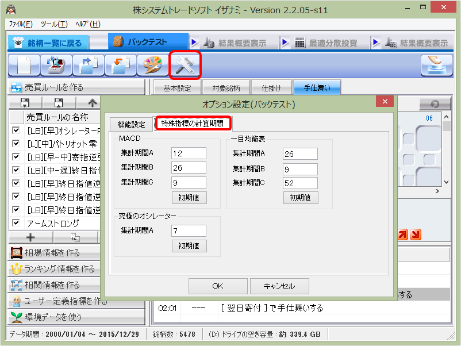The width and height of the screenshot is (461, 346).
Task: Click MACD 集計期間A field showing 12
Action: 189,153
